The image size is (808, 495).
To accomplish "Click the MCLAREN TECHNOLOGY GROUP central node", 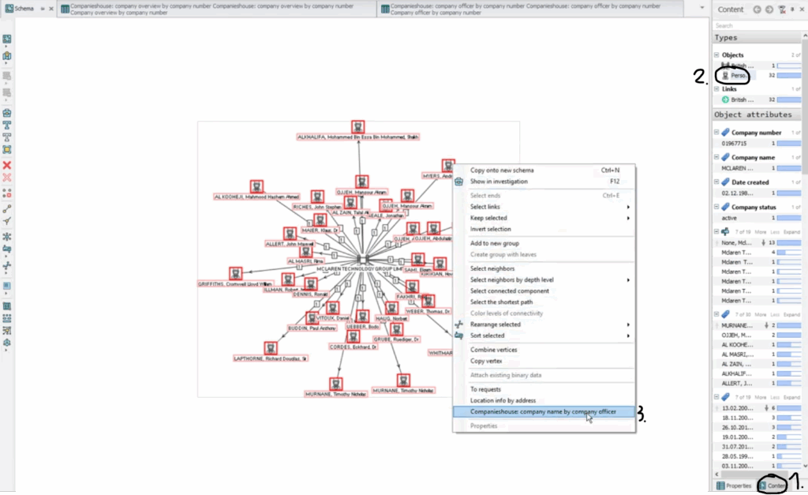I will click(361, 259).
